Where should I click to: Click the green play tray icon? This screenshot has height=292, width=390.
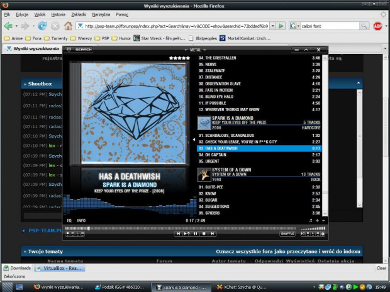click(355, 287)
